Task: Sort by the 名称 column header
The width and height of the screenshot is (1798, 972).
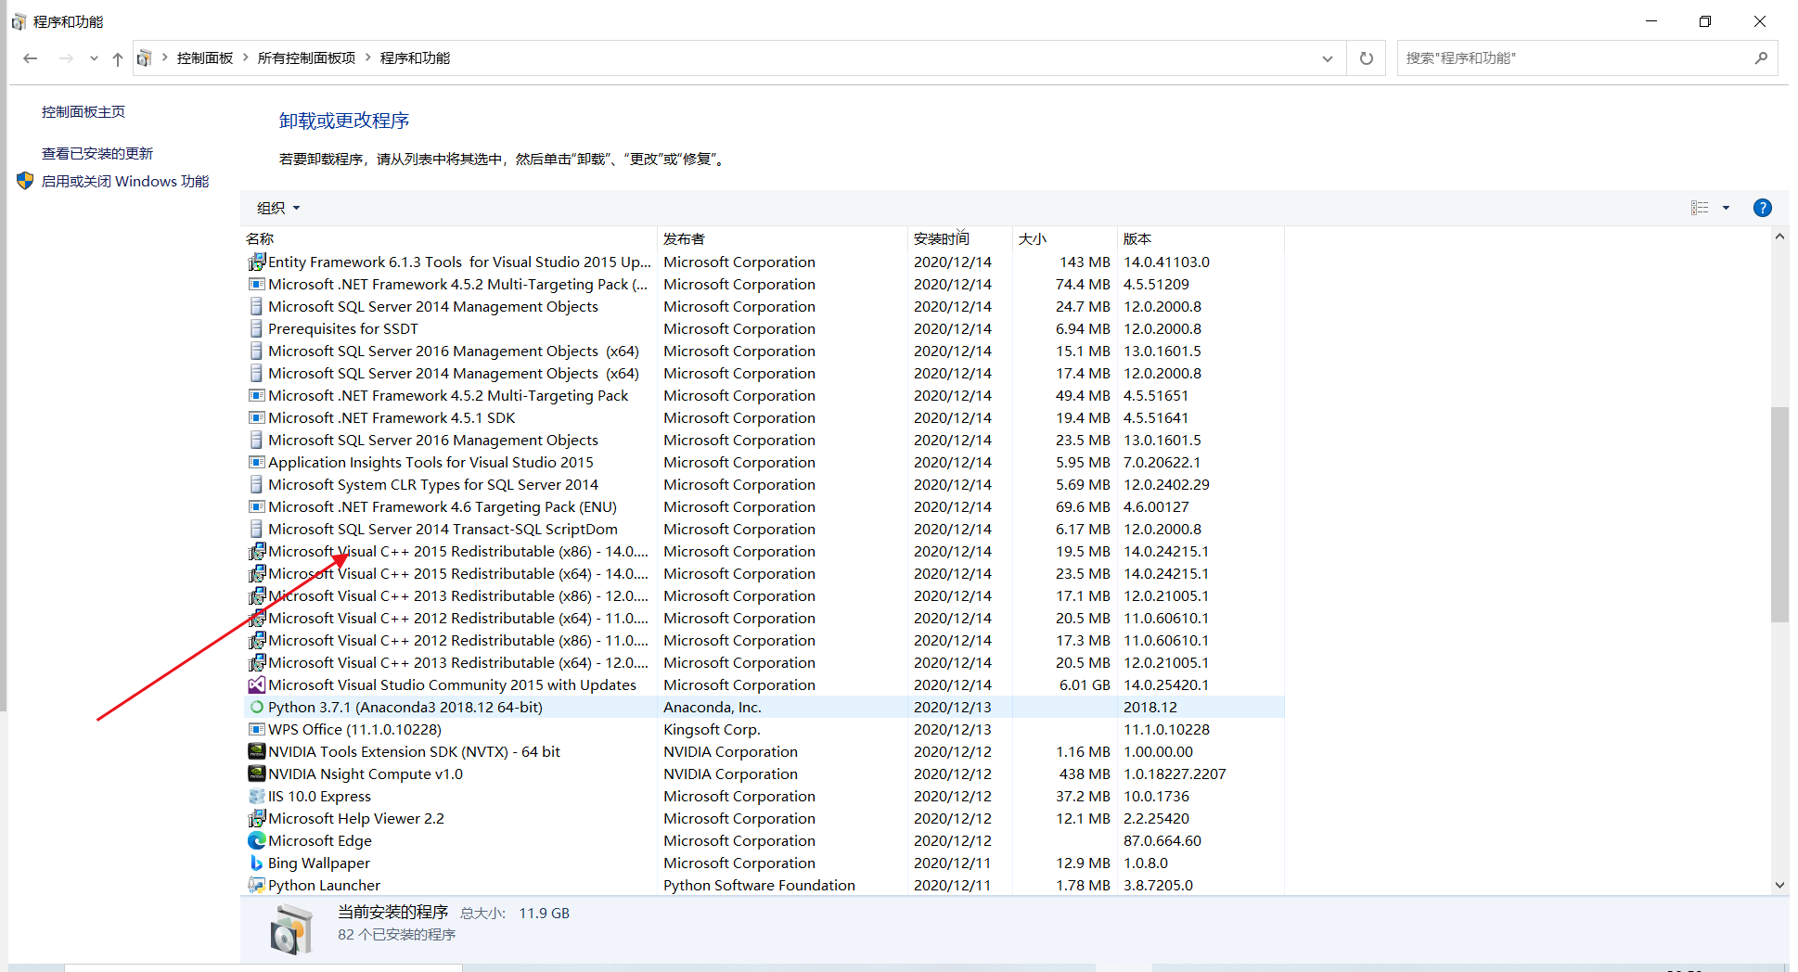Action: tap(449, 238)
